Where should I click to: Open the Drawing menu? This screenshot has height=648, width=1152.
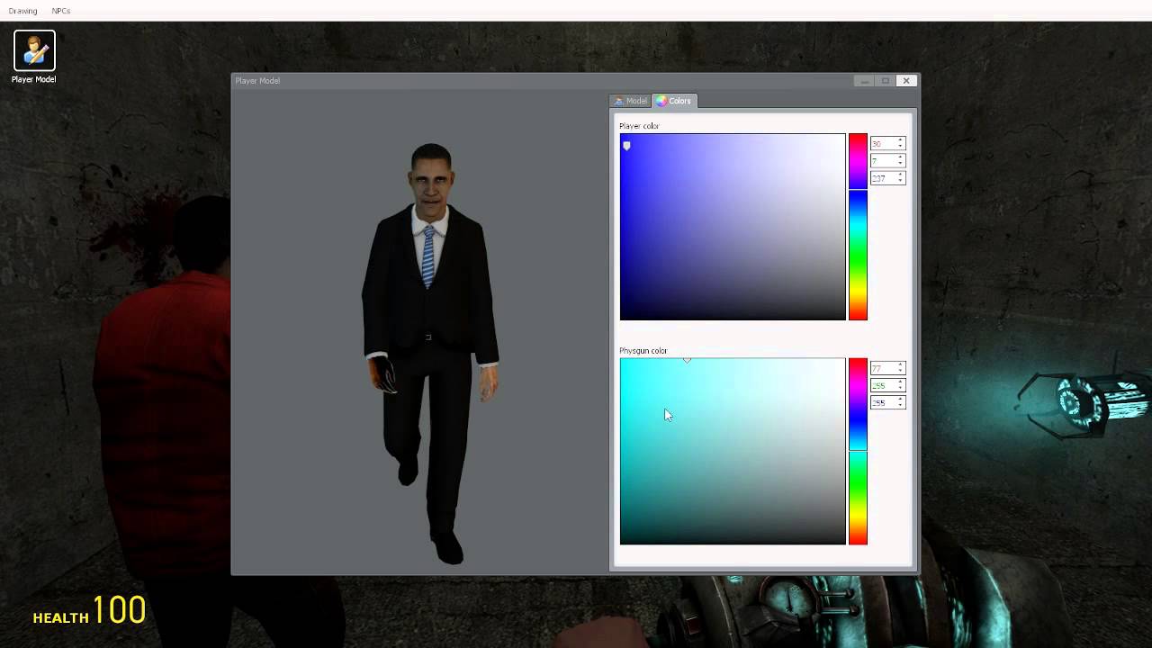point(22,11)
